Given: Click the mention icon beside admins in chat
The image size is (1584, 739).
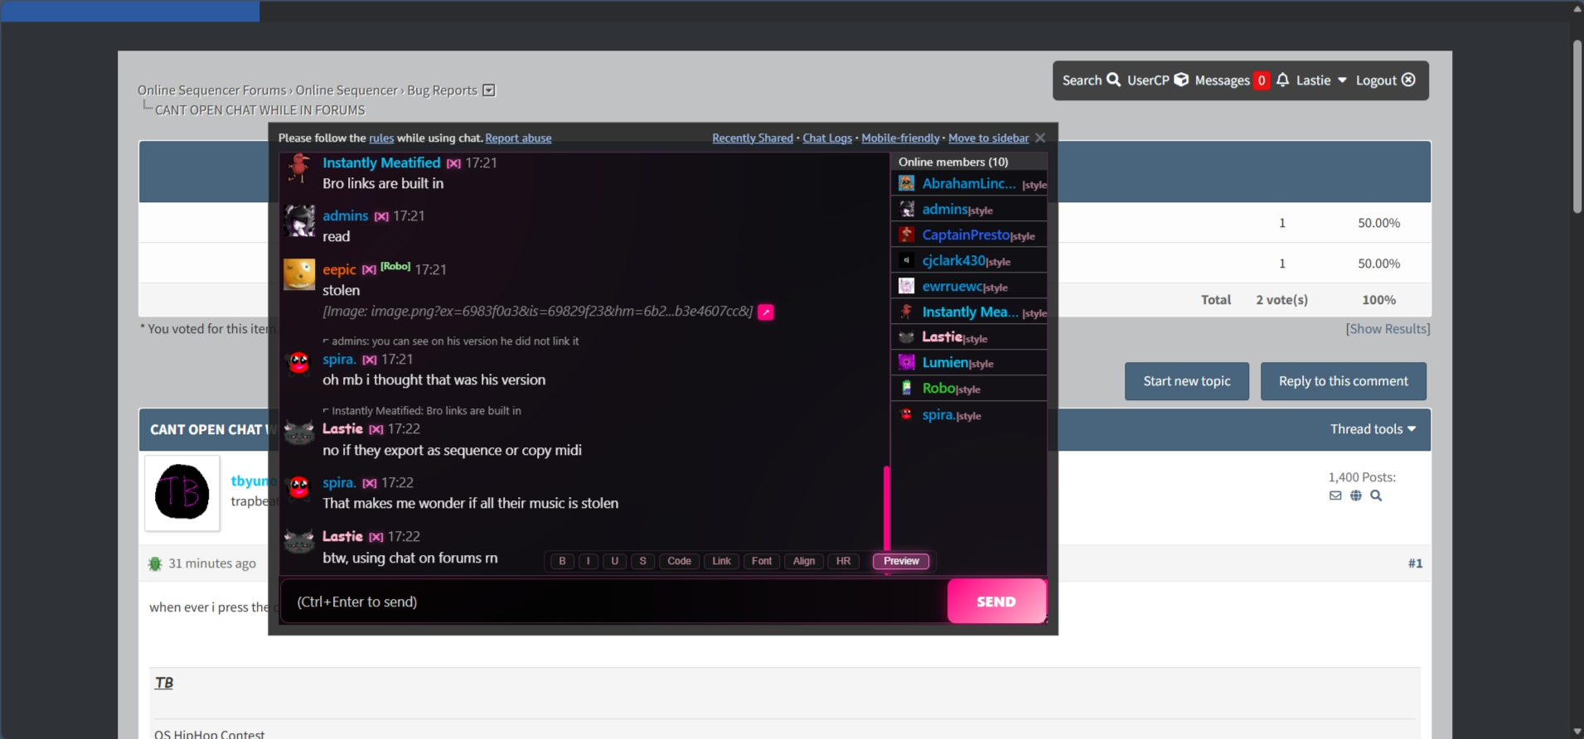Looking at the screenshot, I should point(381,217).
